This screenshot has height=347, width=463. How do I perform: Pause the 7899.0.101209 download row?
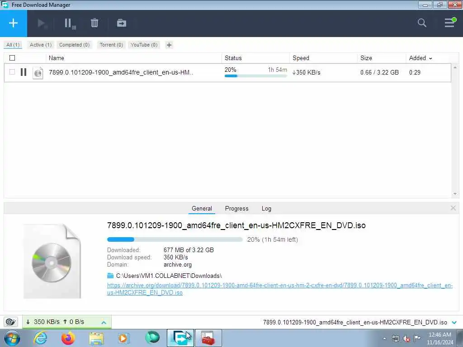(x=24, y=72)
